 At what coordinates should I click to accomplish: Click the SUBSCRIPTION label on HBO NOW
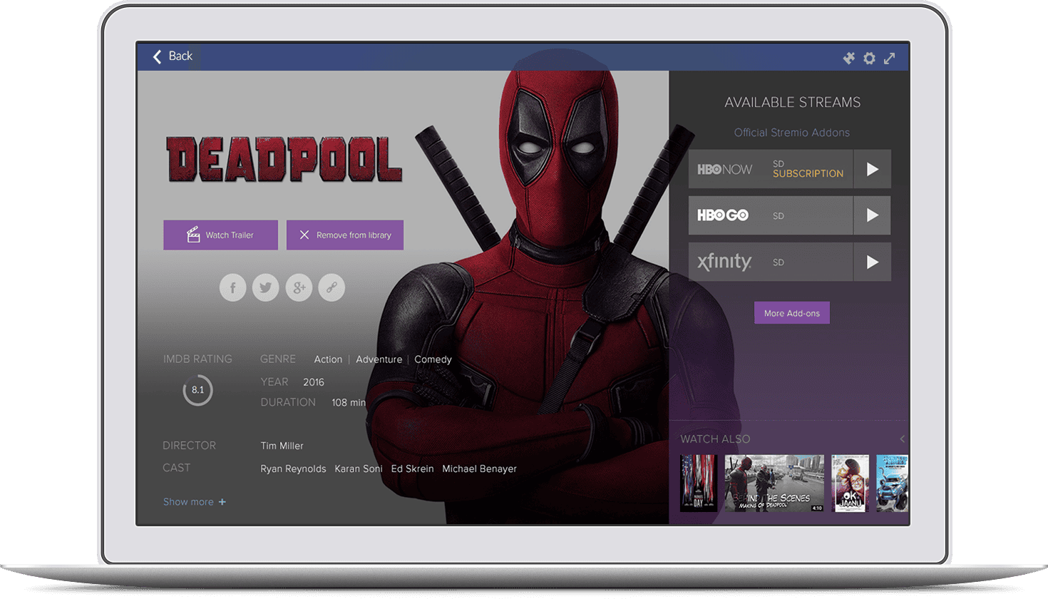coord(808,174)
